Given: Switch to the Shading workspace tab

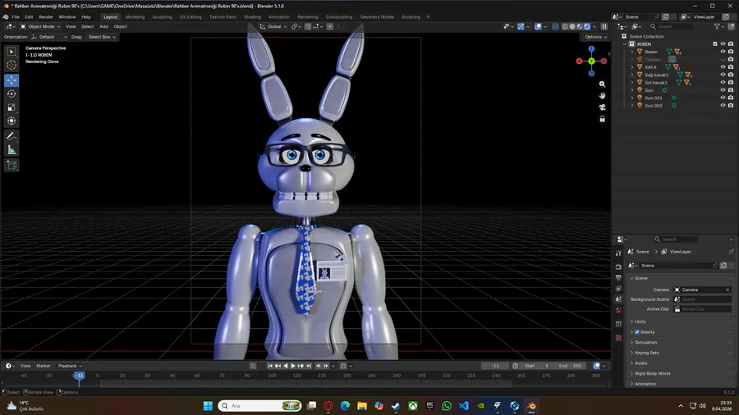Looking at the screenshot, I should (252, 16).
